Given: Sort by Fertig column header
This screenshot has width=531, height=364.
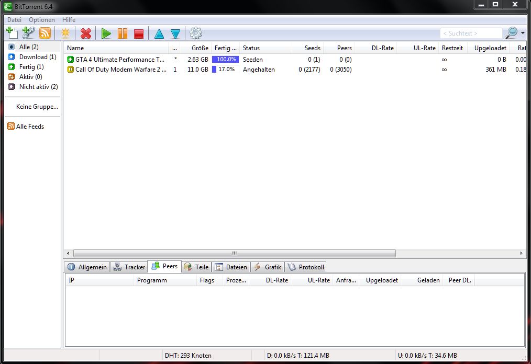Looking at the screenshot, I should [225, 48].
